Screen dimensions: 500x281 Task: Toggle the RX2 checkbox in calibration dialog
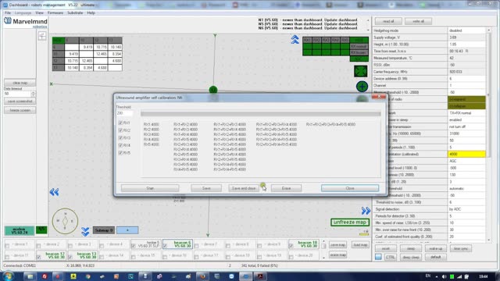120,130
